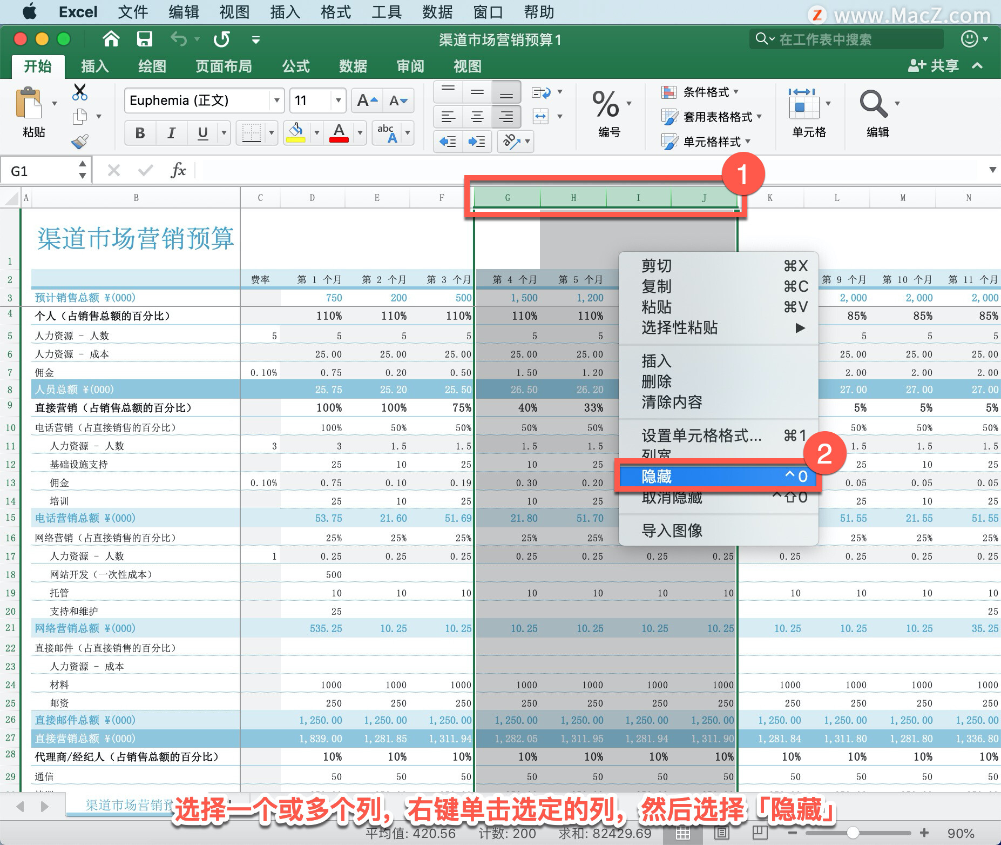Open the Insert (插入) ribbon tab
This screenshot has height=845, width=1001.
tap(95, 66)
